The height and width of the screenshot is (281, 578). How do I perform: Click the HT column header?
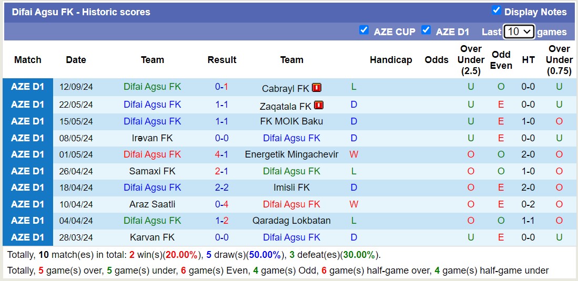click(x=528, y=60)
